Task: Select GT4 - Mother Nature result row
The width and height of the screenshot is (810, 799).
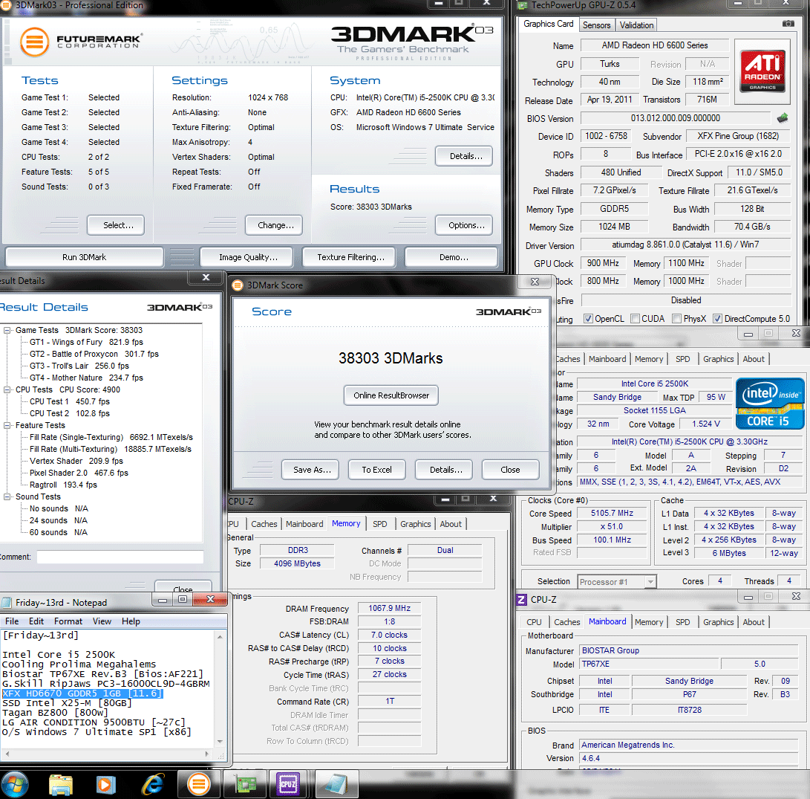Action: pyautogui.click(x=86, y=378)
